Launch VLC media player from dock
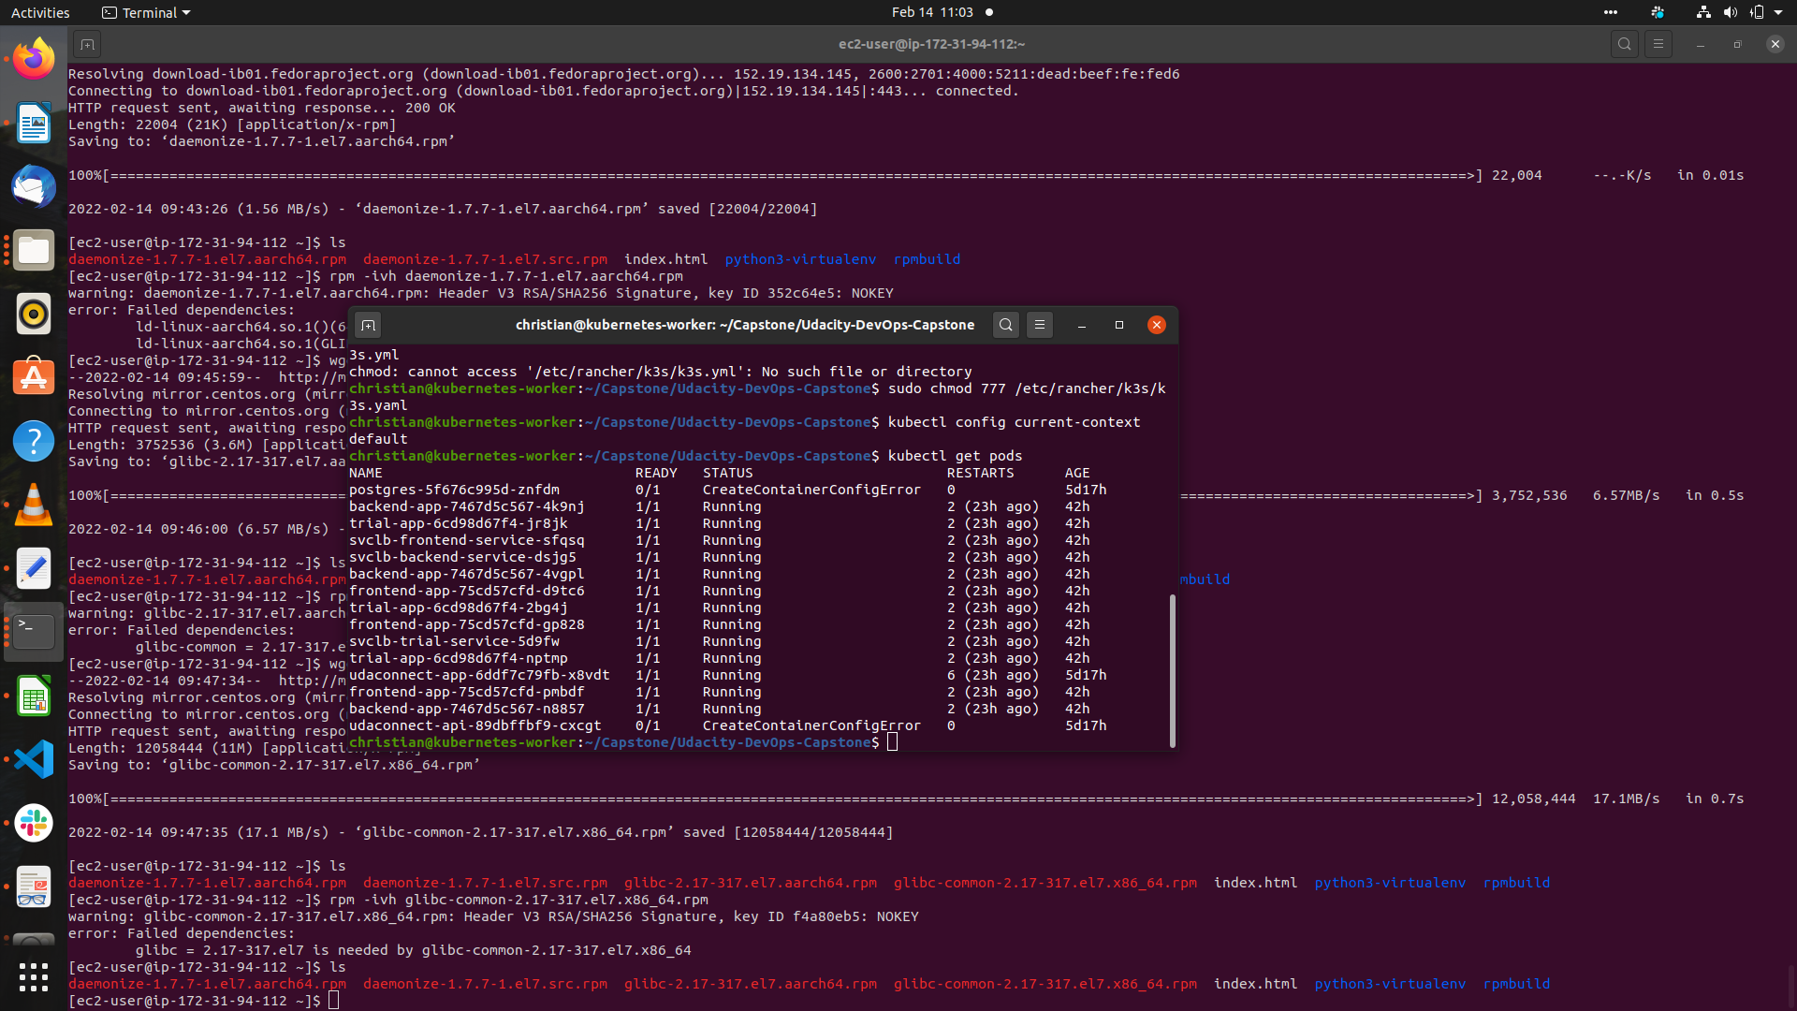The width and height of the screenshot is (1797, 1011). tap(34, 505)
